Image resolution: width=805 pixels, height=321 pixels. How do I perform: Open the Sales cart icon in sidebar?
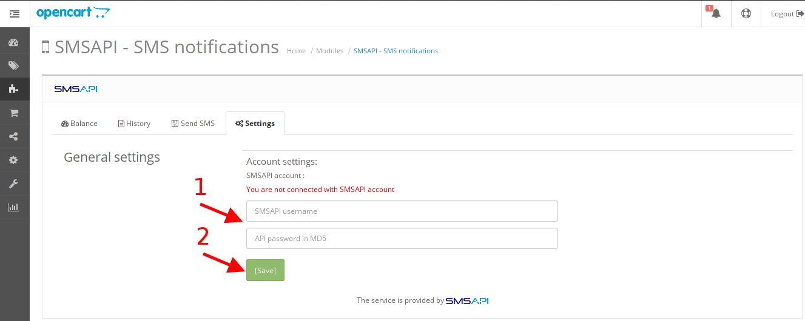click(13, 113)
